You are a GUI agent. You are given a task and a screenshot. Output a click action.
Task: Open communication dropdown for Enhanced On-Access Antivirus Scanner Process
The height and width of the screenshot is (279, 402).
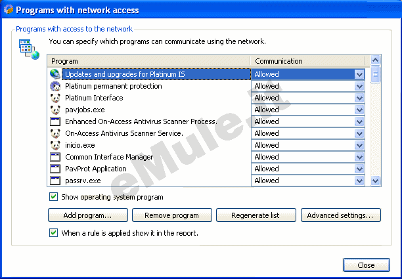tap(359, 121)
